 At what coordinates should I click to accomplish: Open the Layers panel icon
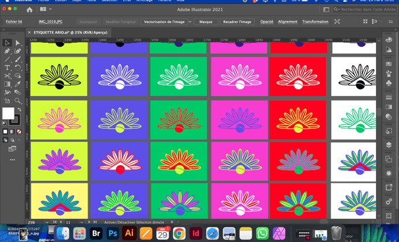(x=388, y=145)
